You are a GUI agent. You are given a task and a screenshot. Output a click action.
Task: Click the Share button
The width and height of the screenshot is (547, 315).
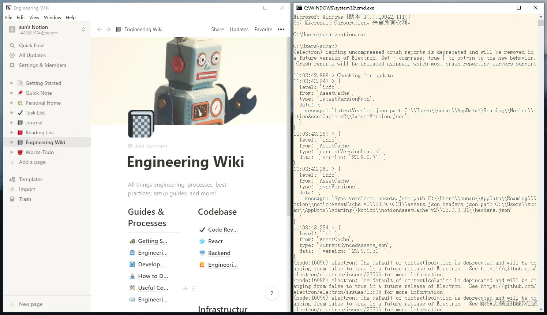click(x=217, y=29)
